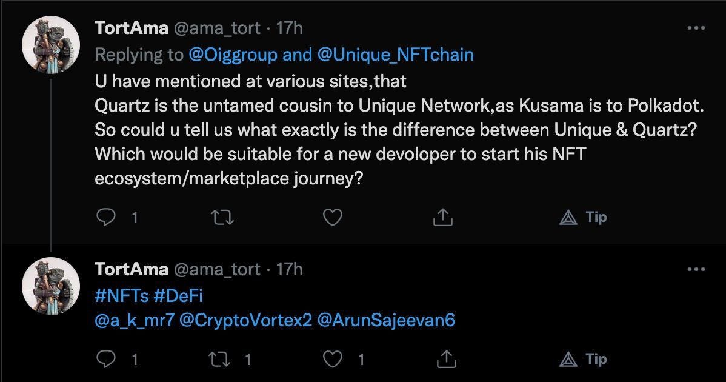Open the @Unique_NFTchain profile link
Screen dimensions: 726x382
pos(395,55)
